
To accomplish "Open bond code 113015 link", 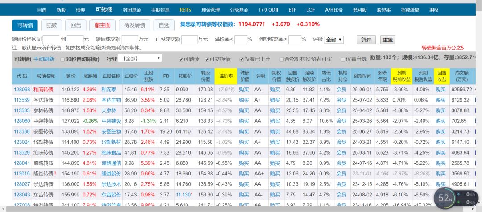I will click(x=22, y=173).
